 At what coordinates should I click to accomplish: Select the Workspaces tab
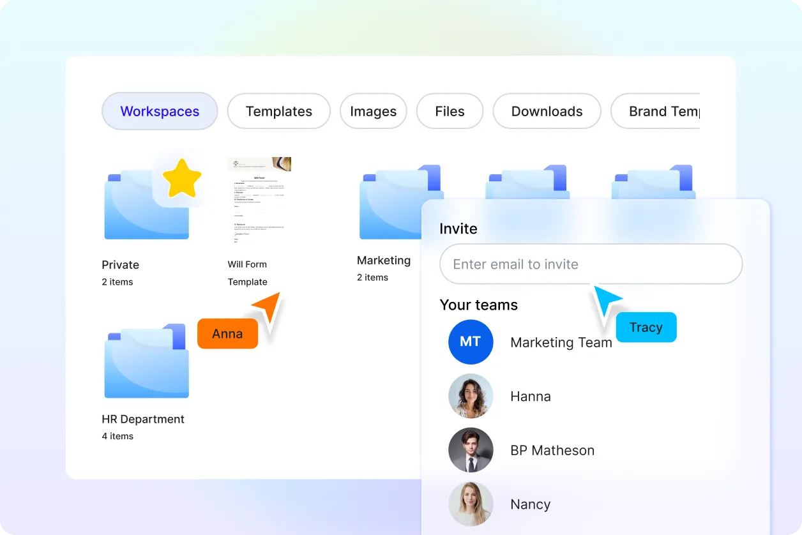coord(160,111)
